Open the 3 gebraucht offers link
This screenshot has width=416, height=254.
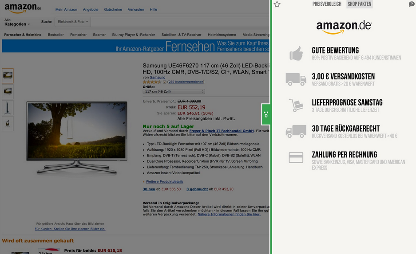pos(197,189)
